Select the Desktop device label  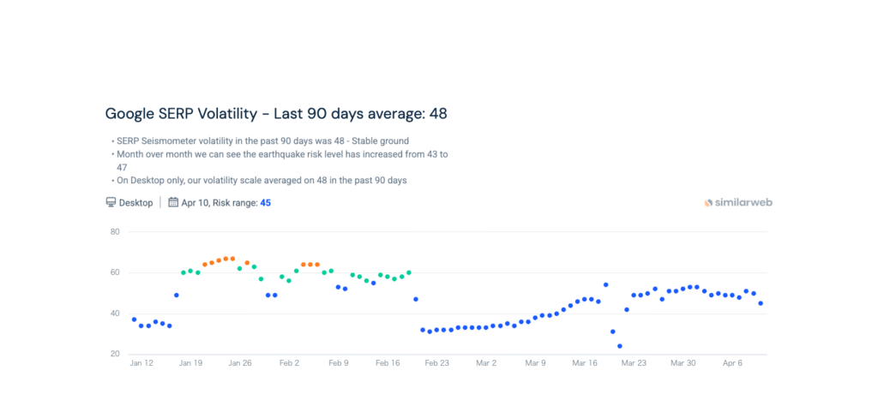point(136,203)
